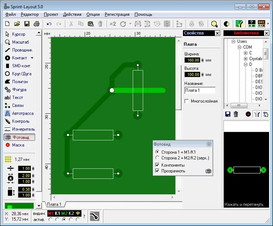Open the dropdown next to green board preview
The width and height of the screenshot is (273, 226).
39,205
